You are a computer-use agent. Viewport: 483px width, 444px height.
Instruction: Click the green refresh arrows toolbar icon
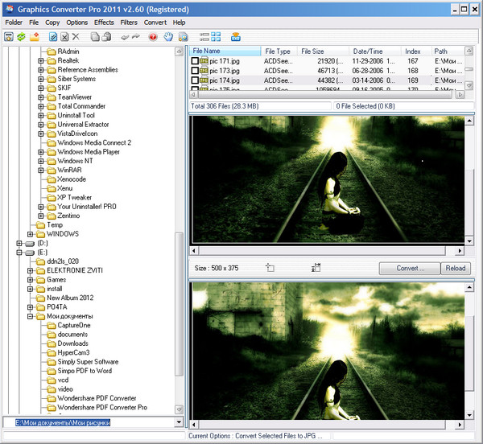click(23, 37)
